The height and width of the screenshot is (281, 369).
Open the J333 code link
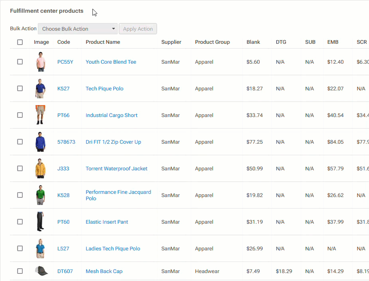pos(63,168)
